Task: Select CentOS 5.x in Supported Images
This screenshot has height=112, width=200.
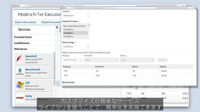Action: tap(68, 30)
